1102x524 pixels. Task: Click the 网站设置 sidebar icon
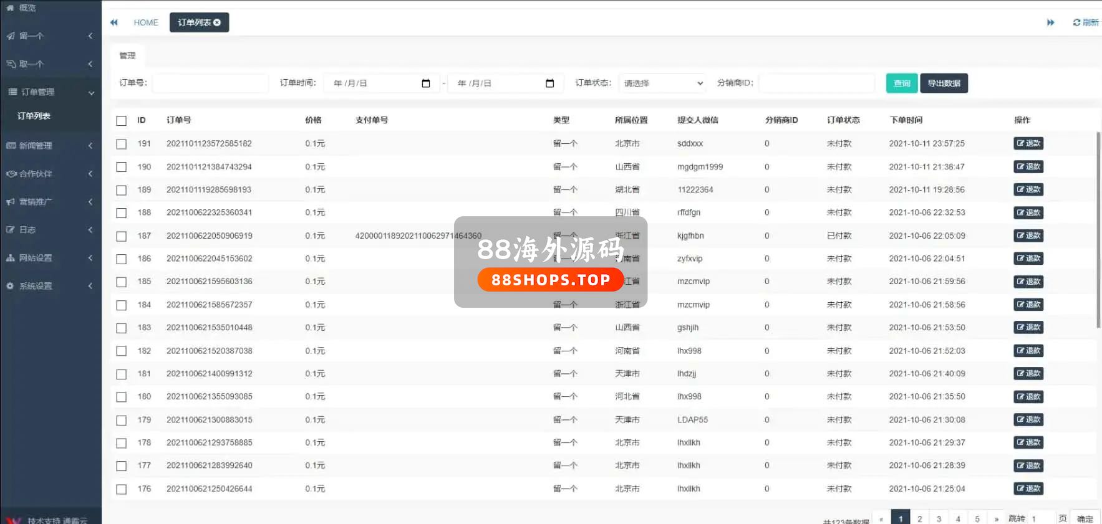pos(11,258)
